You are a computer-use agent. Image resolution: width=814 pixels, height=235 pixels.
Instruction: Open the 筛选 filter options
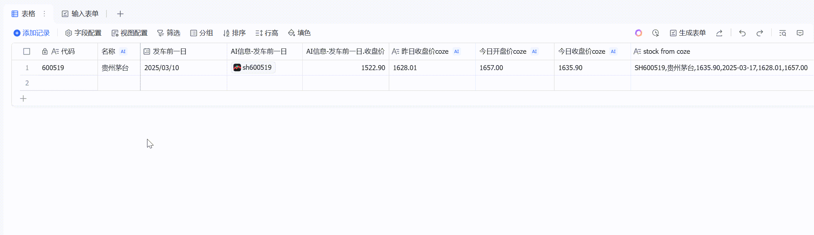coord(169,33)
